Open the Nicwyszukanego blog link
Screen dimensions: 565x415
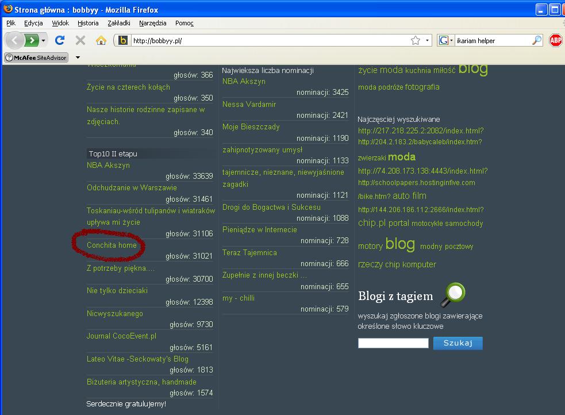[114, 313]
